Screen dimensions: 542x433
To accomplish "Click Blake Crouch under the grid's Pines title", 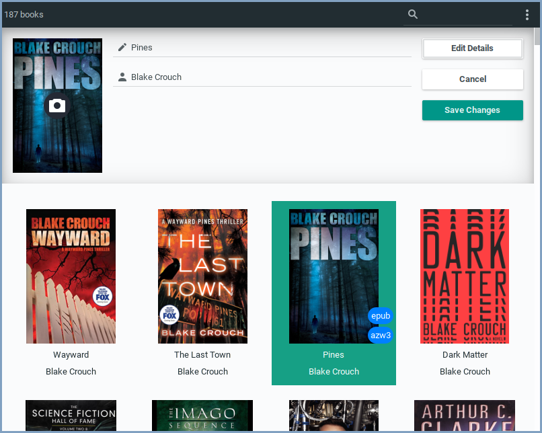I will pyautogui.click(x=334, y=372).
